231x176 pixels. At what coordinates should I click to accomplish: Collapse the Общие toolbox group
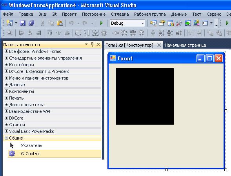(6, 138)
